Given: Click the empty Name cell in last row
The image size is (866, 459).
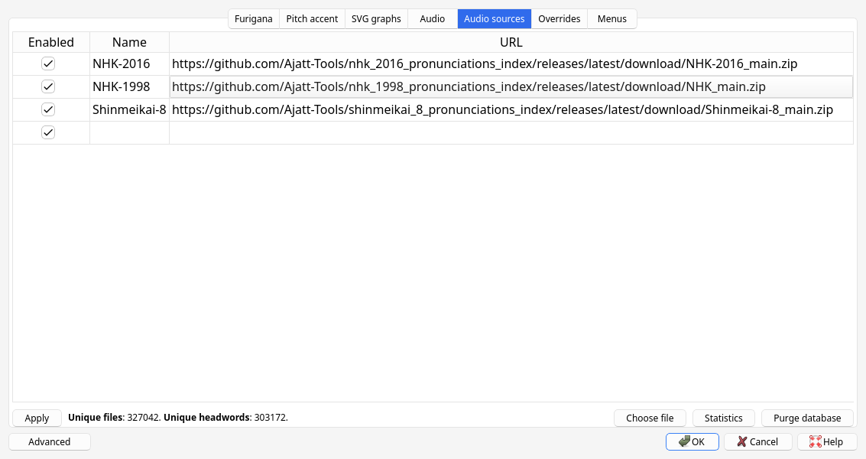Looking at the screenshot, I should pos(129,132).
